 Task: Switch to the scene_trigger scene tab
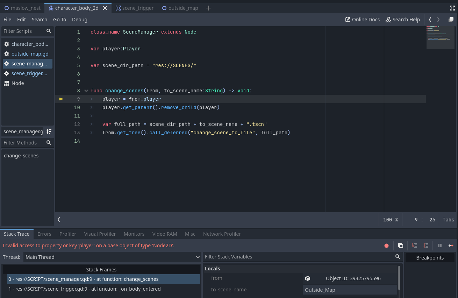pyautogui.click(x=135, y=8)
